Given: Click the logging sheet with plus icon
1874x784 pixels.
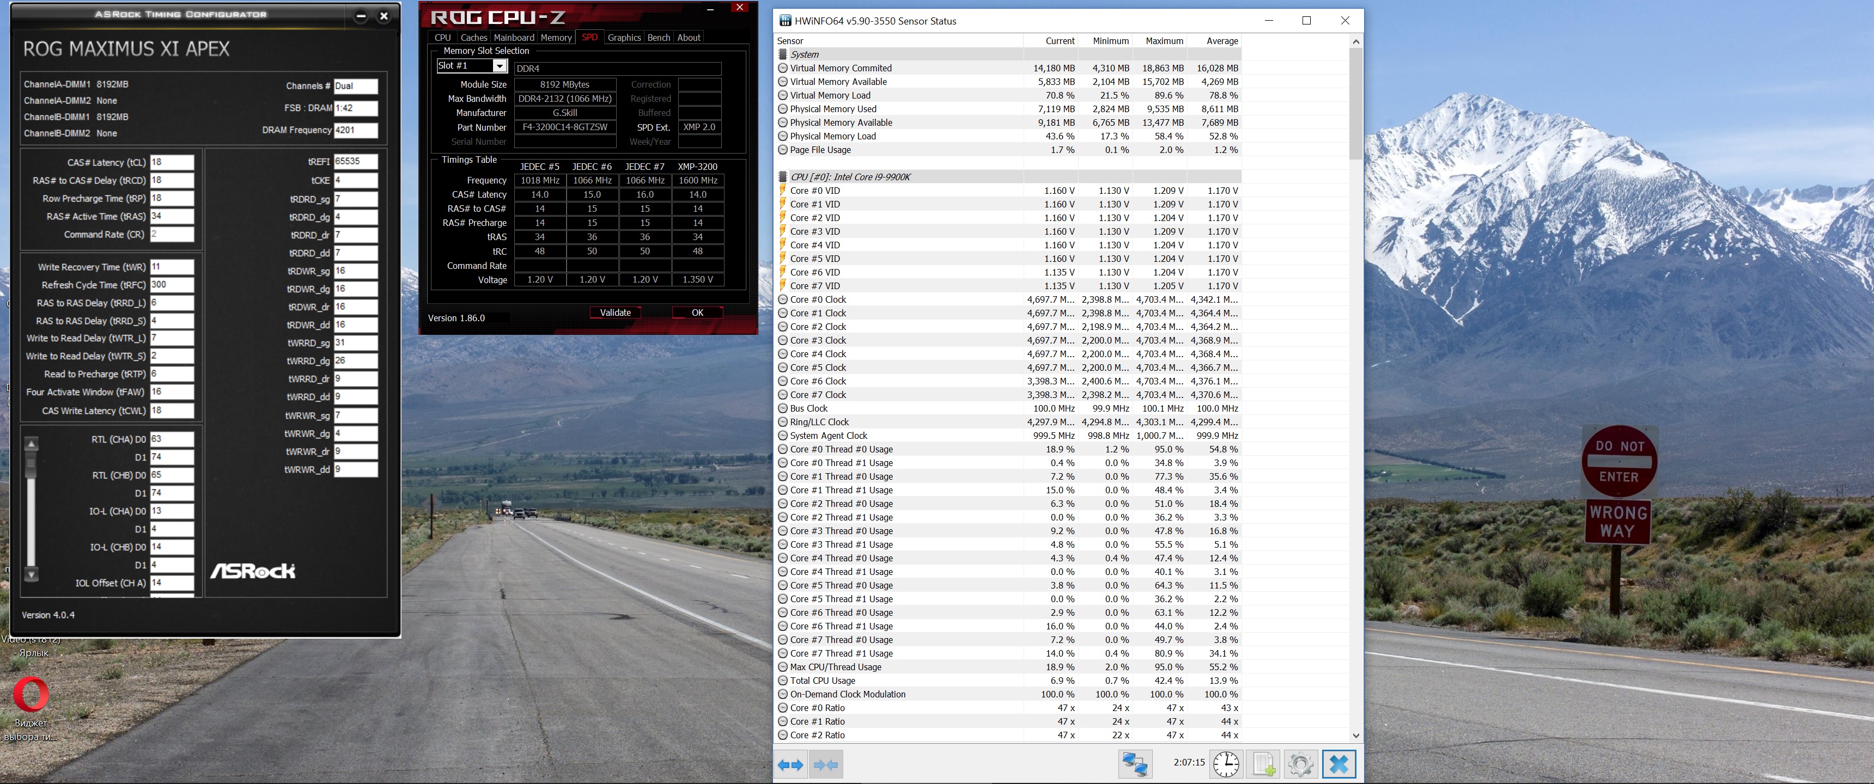Looking at the screenshot, I should pos(1264,764).
